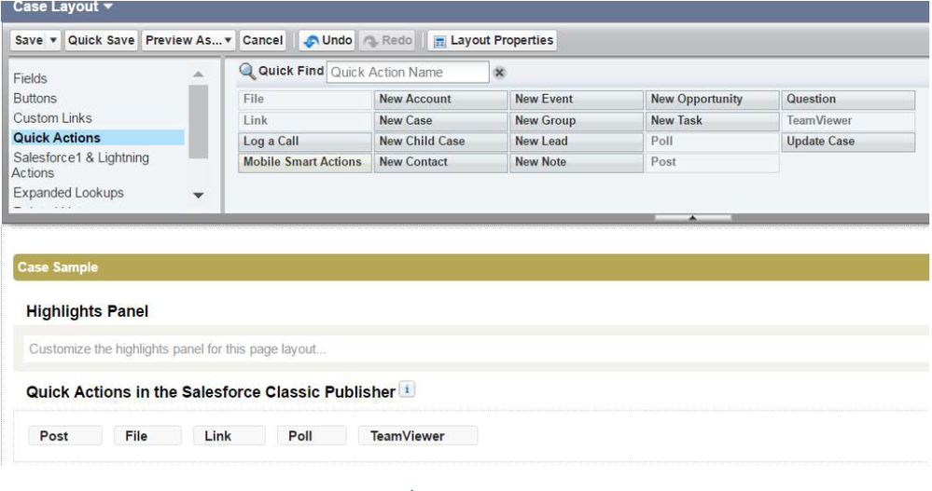Open the Case Layout dropdown arrow

point(108,7)
